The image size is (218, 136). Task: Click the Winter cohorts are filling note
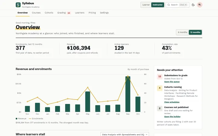[177, 123]
